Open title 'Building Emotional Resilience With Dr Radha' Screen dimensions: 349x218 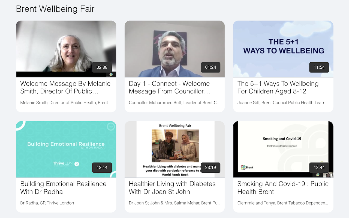[x=63, y=188]
